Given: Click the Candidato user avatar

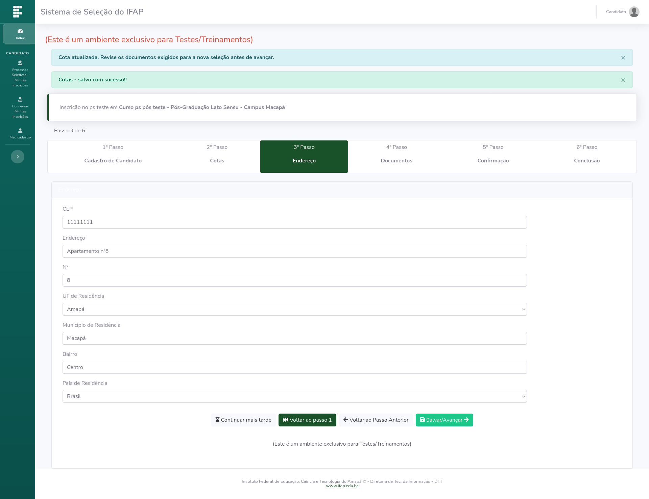Looking at the screenshot, I should 634,12.
